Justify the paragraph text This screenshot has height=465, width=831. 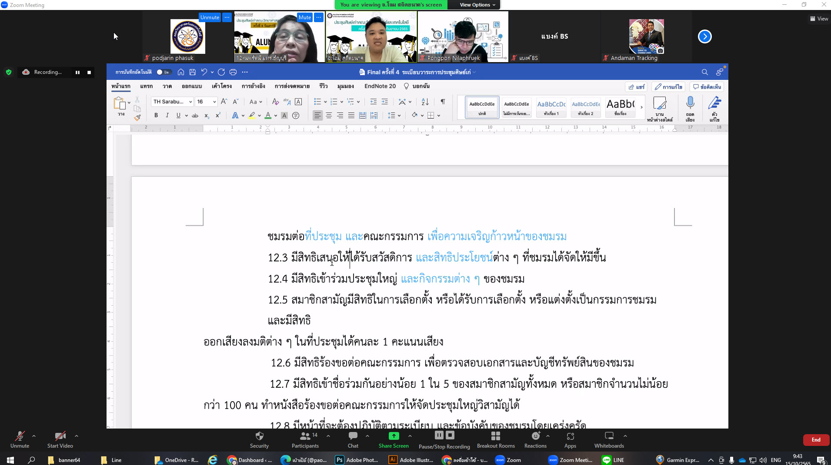(351, 115)
